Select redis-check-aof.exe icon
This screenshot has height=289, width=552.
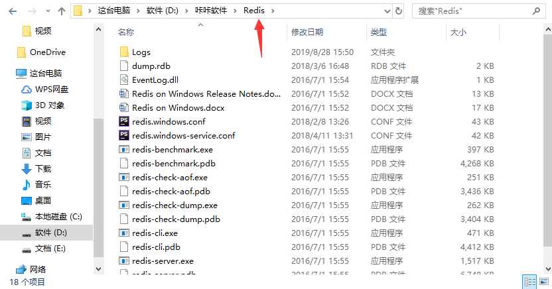click(124, 177)
